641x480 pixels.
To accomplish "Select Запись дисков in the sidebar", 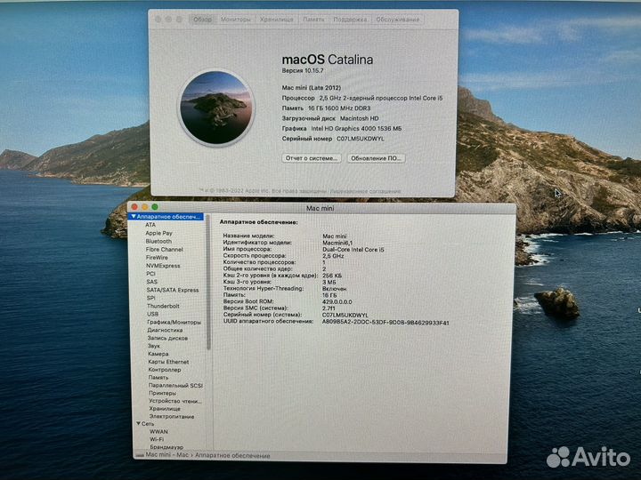I will tap(167, 338).
